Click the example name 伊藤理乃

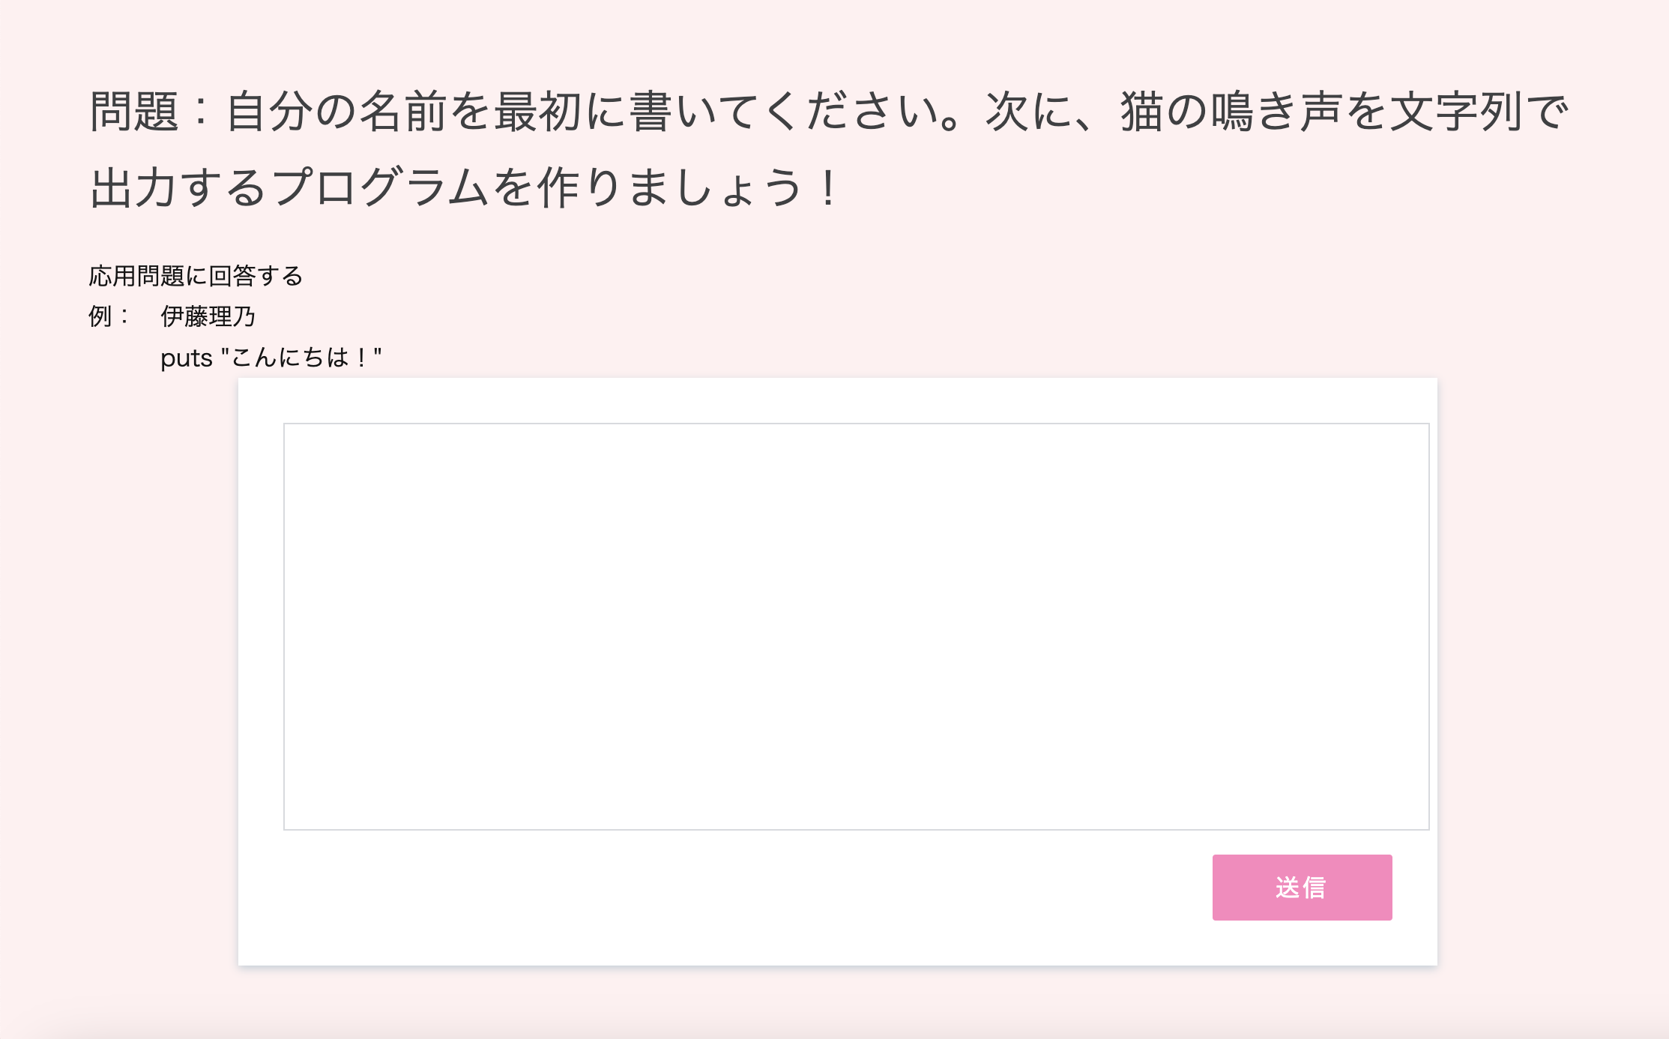pos(208,316)
